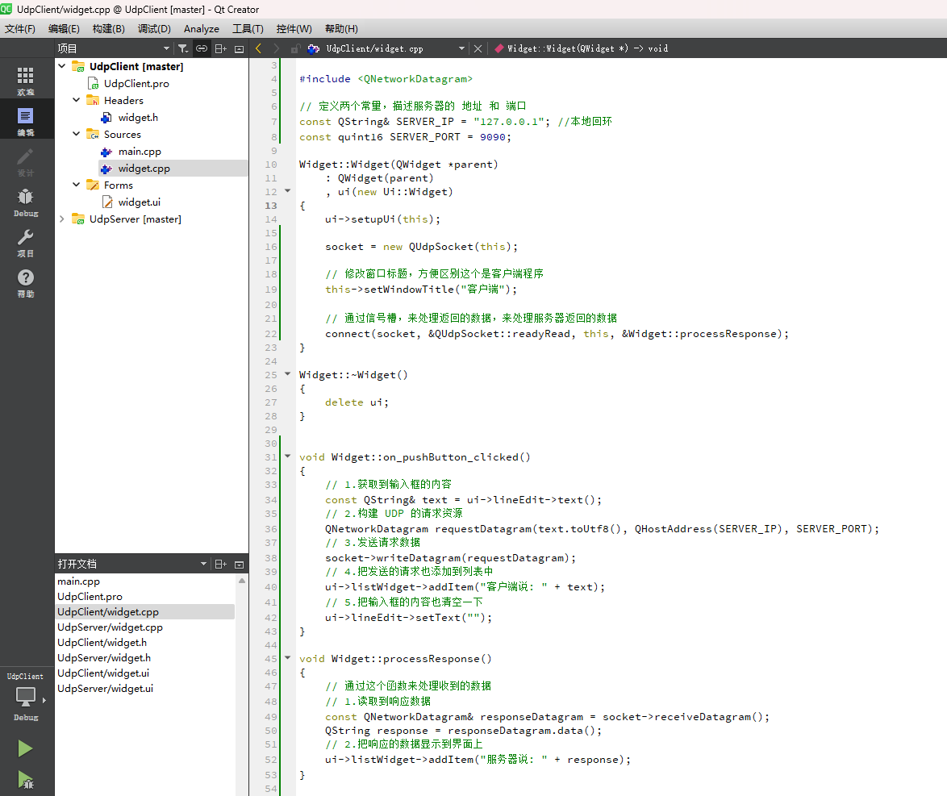
Task: Collapse the Forms folder
Action: pyautogui.click(x=76, y=184)
